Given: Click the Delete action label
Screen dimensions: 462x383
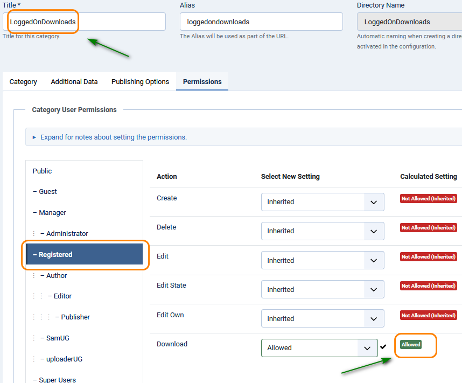Looking at the screenshot, I should click(x=166, y=227).
